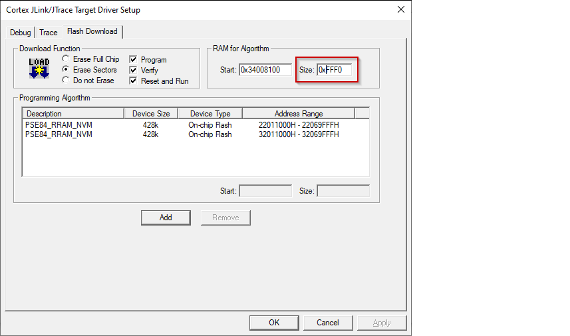Open the Trace tab
The height and width of the screenshot is (336, 570).
click(49, 33)
